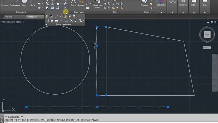Screen dimensions: 218x123
Task: Switch to the Чертеж2* drawing tab
Action: pyautogui.click(x=32, y=17)
